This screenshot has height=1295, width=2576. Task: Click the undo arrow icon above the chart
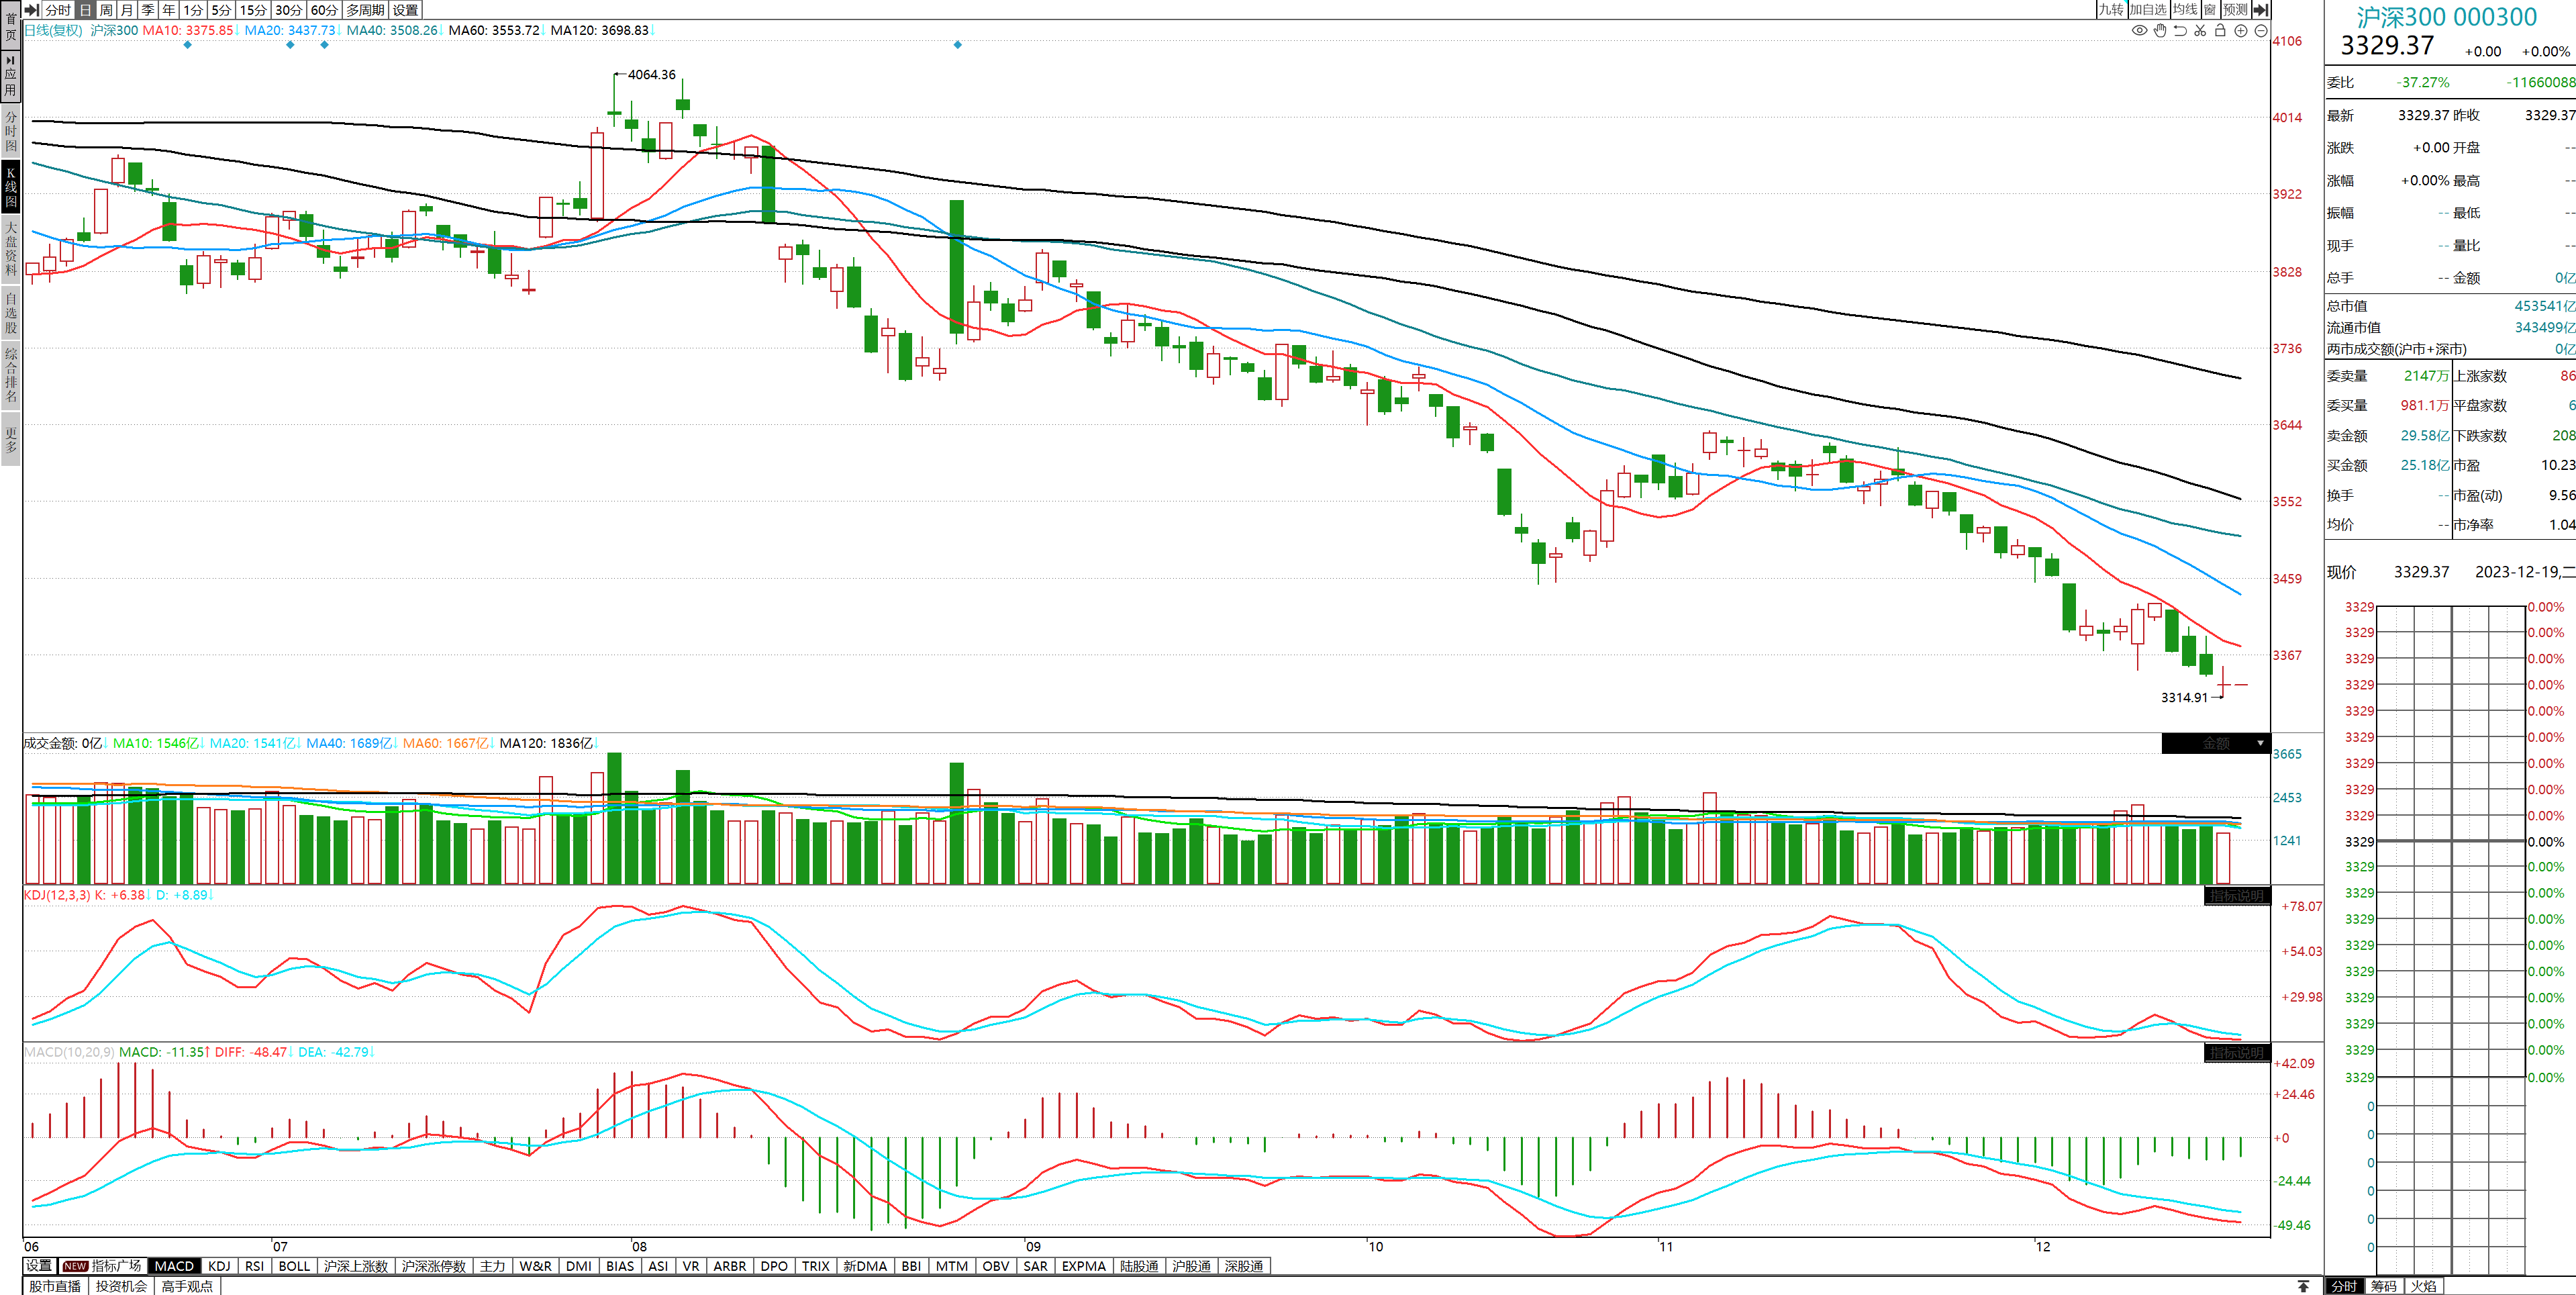click(x=2180, y=31)
